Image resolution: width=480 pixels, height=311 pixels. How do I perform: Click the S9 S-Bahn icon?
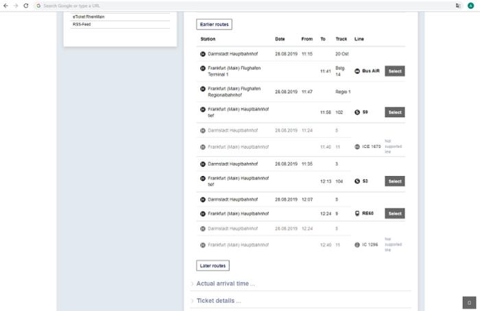pos(357,112)
